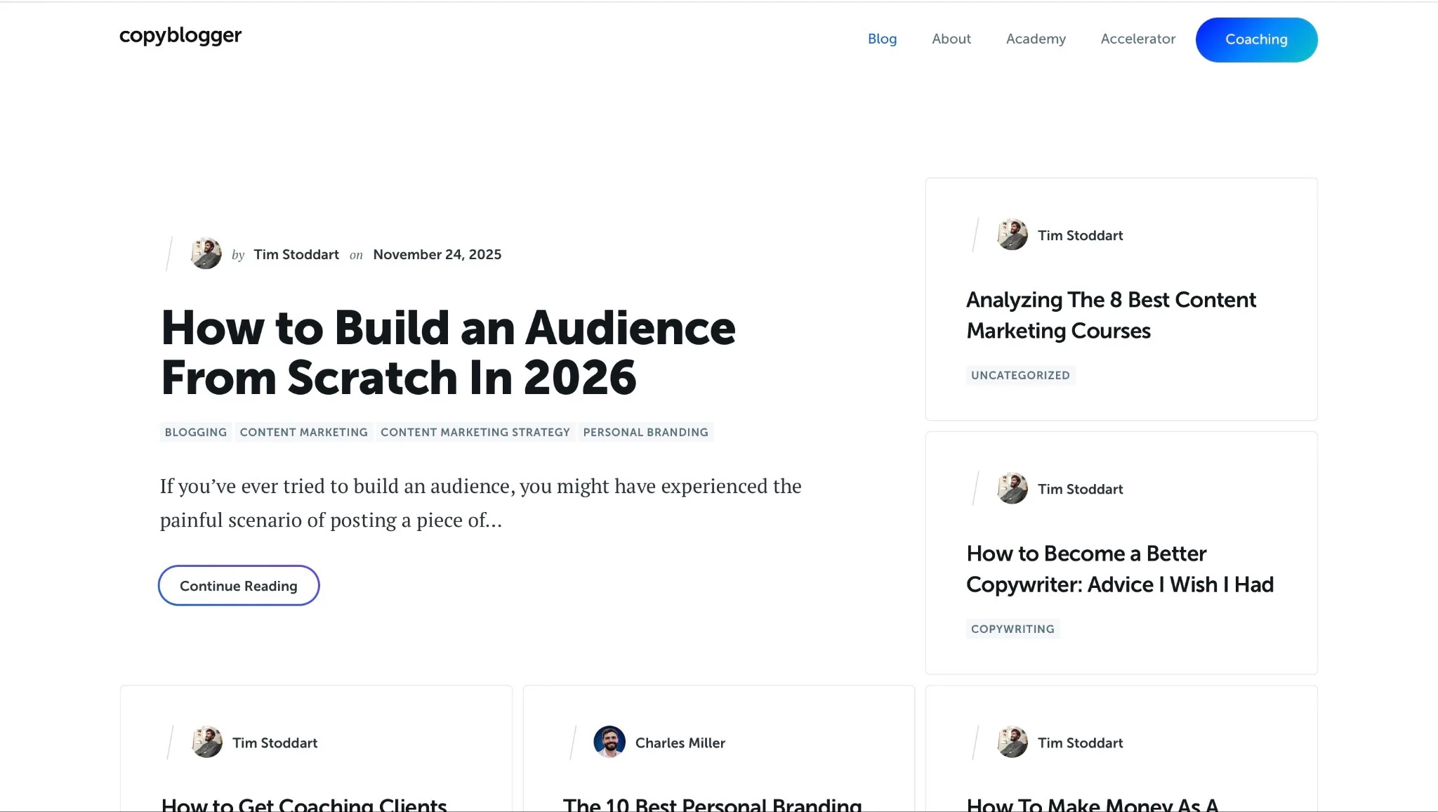Open author Tim Stoddart link in featured post byline
The height and width of the screenshot is (812, 1438).
tap(296, 254)
